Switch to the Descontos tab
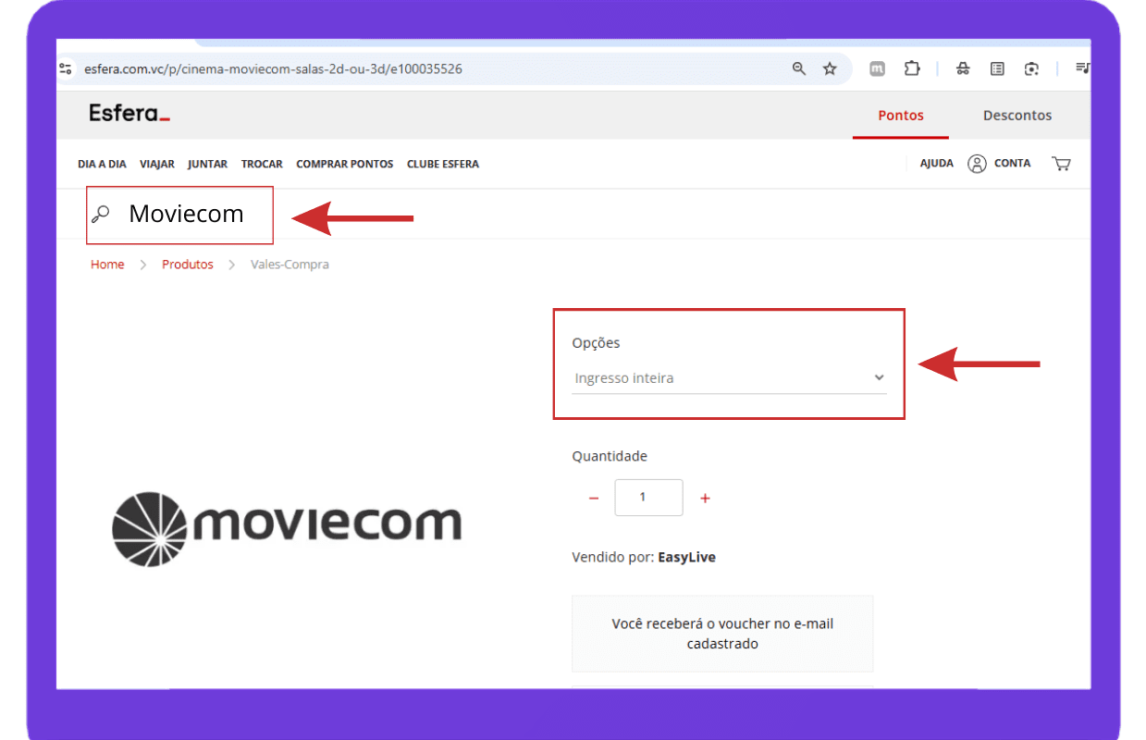 [1017, 116]
